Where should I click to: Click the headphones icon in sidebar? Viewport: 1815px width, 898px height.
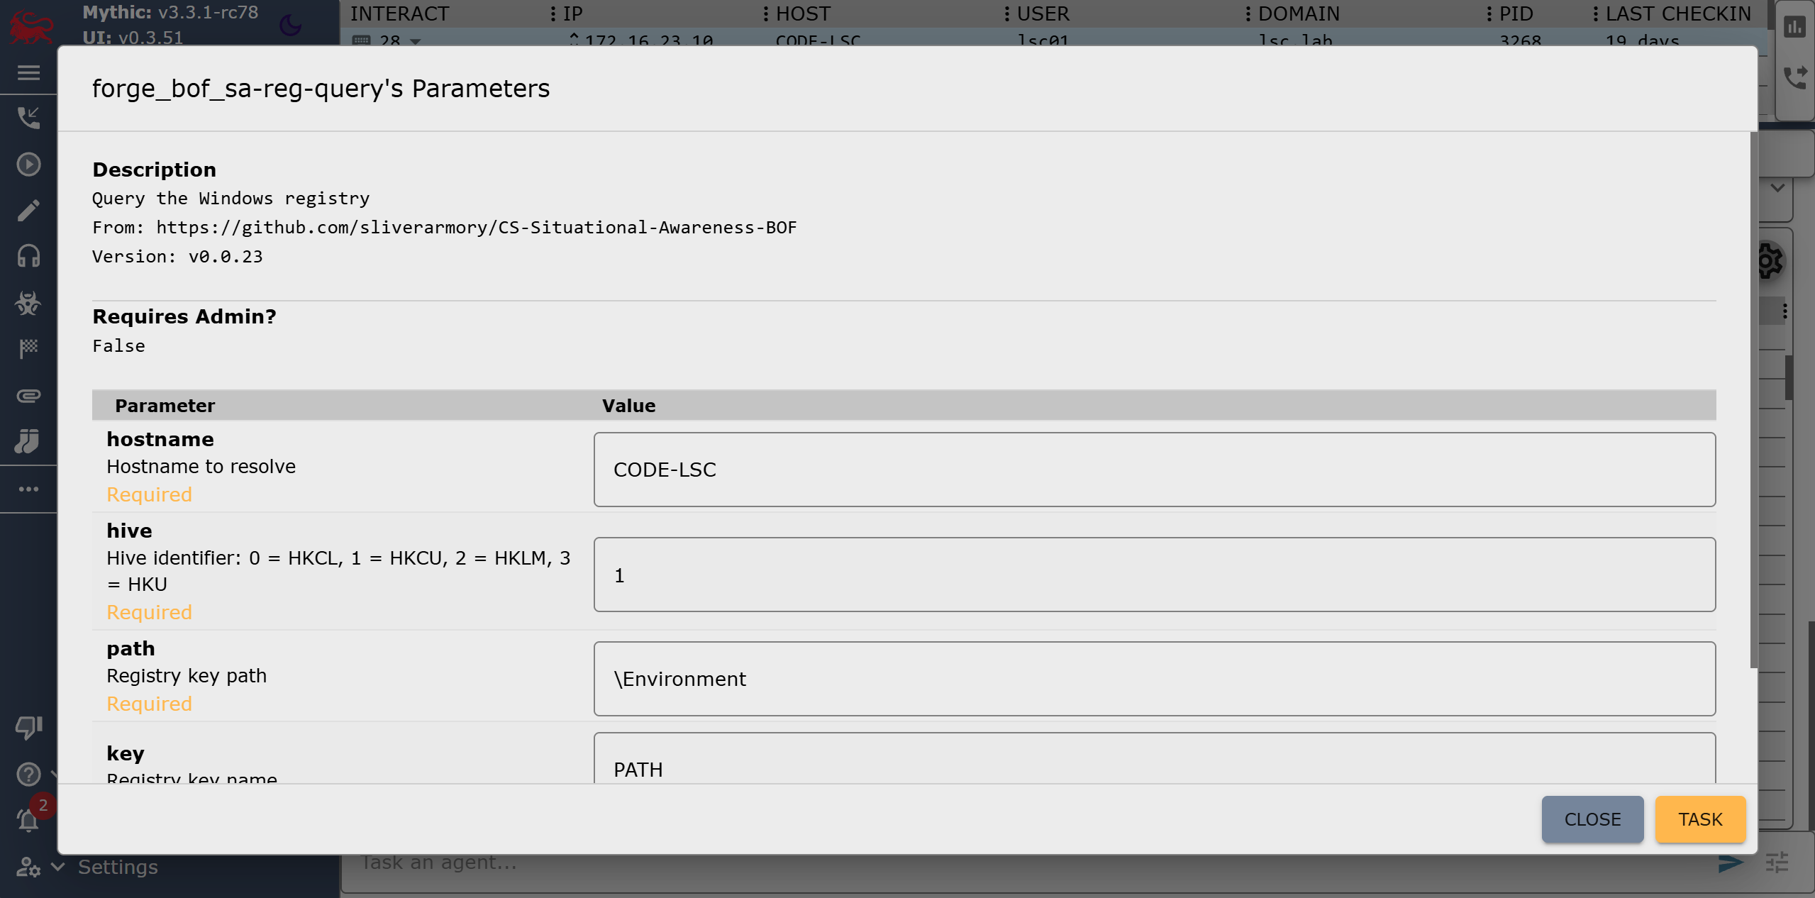point(28,256)
